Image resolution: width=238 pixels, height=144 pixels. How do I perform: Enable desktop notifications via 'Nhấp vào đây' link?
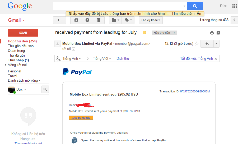pos(85,14)
